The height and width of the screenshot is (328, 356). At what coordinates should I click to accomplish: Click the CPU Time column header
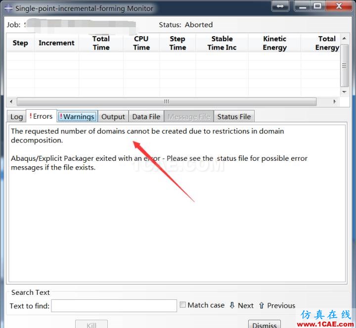click(141, 43)
